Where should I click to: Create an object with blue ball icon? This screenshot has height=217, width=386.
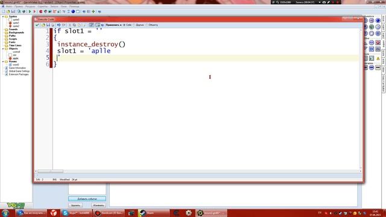point(73,11)
